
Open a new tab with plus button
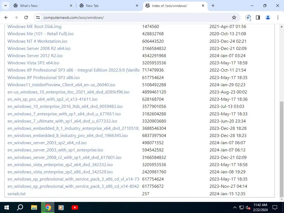[213, 6]
